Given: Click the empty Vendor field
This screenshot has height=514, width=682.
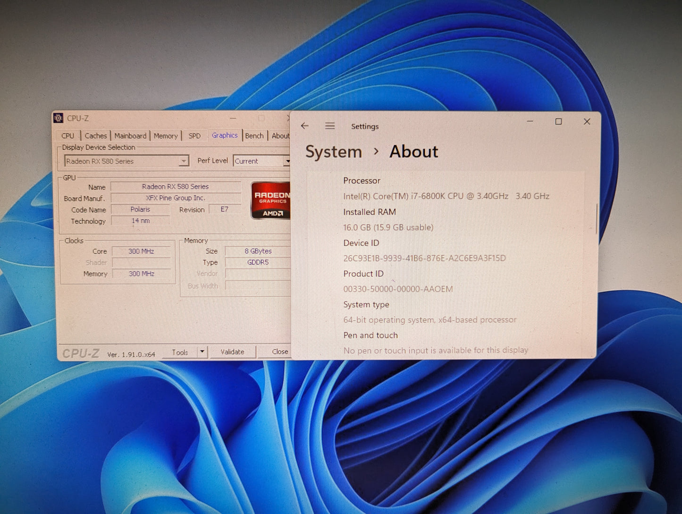Looking at the screenshot, I should [258, 274].
